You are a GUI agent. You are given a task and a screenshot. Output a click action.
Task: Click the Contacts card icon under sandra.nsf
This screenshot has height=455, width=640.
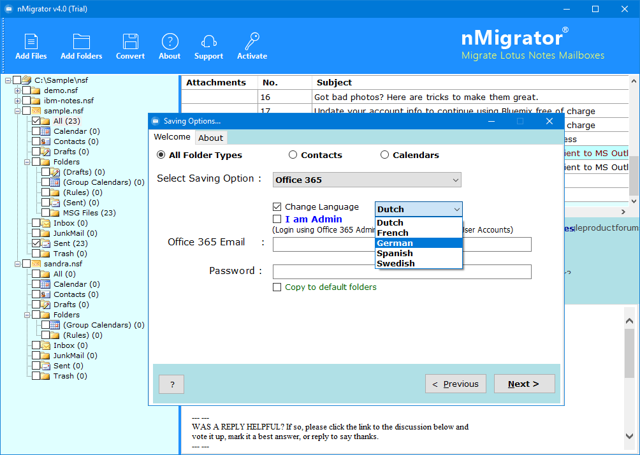click(45, 294)
